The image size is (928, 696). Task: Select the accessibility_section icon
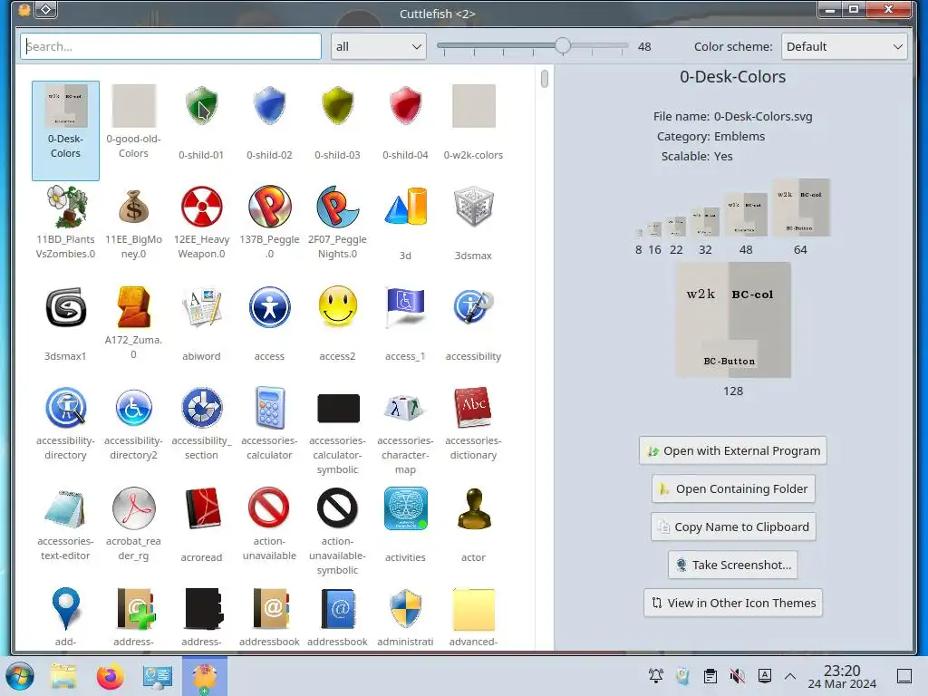coord(202,408)
